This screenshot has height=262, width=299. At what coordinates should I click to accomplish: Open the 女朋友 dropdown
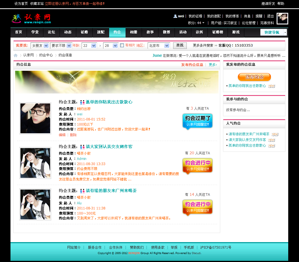tap(40, 45)
